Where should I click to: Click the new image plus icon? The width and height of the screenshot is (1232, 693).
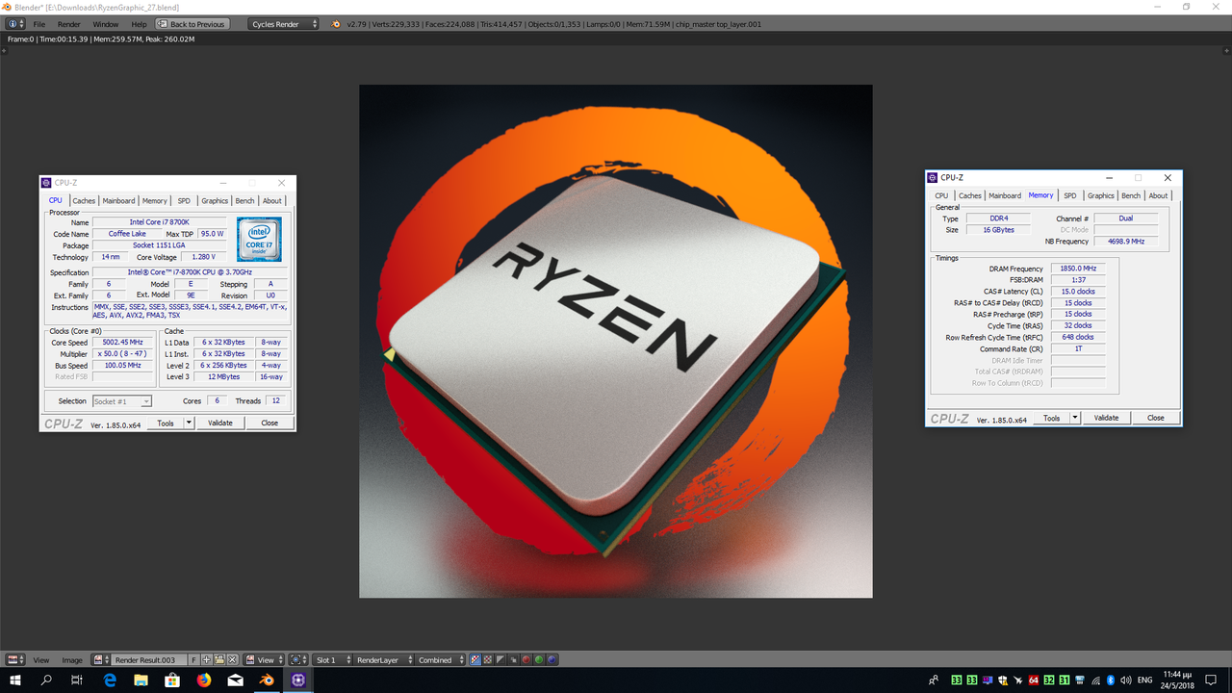coord(206,660)
